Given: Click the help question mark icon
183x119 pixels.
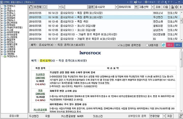Looking at the screenshot, I should (x=172, y=2).
